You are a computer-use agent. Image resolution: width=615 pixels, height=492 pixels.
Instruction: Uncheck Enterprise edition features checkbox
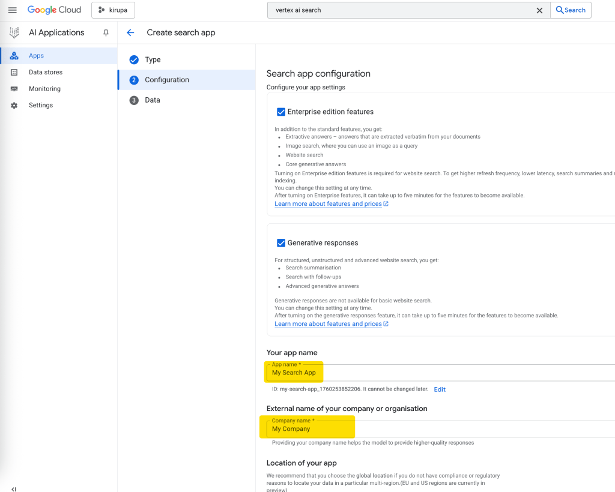click(x=280, y=112)
